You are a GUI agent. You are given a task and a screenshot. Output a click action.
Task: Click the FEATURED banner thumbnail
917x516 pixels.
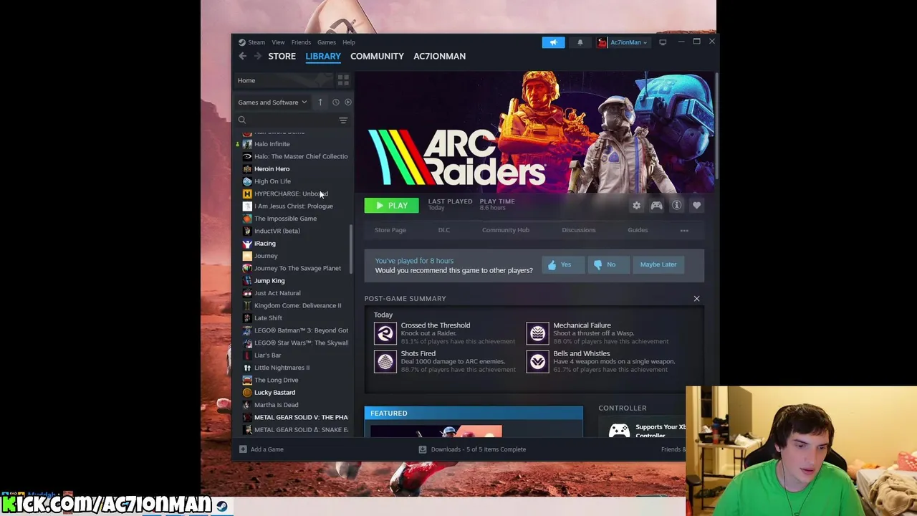pos(436,431)
